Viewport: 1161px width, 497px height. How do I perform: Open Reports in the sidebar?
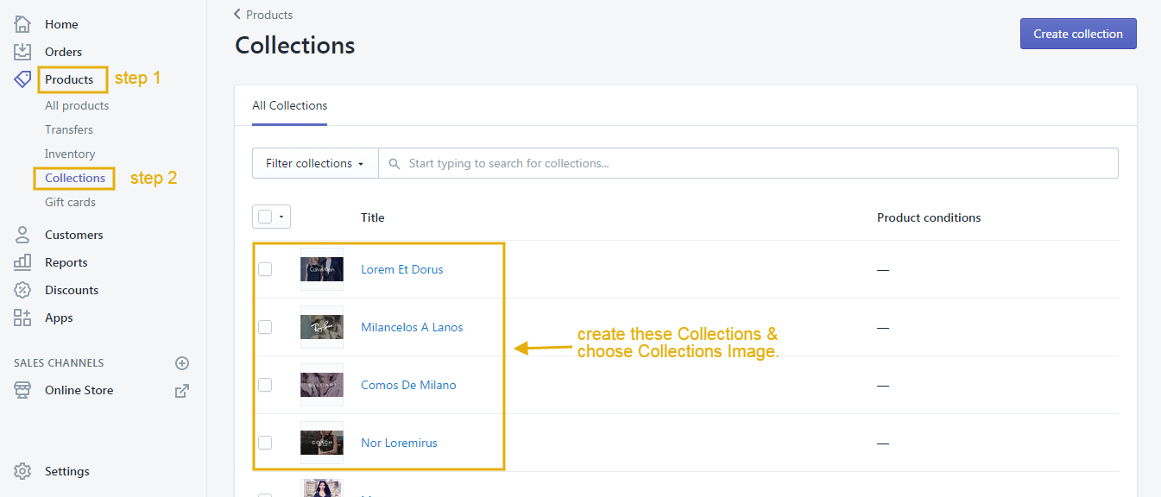(x=66, y=262)
